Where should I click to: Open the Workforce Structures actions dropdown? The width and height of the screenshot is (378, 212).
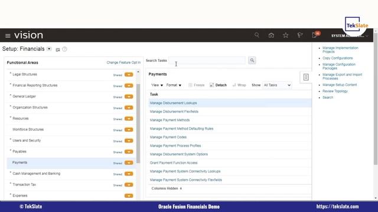[129, 130]
